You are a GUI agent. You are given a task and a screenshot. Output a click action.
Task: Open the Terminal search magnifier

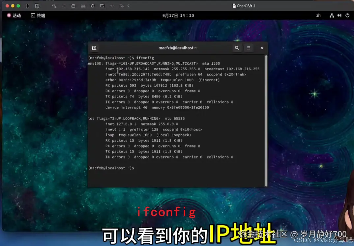coord(237,48)
